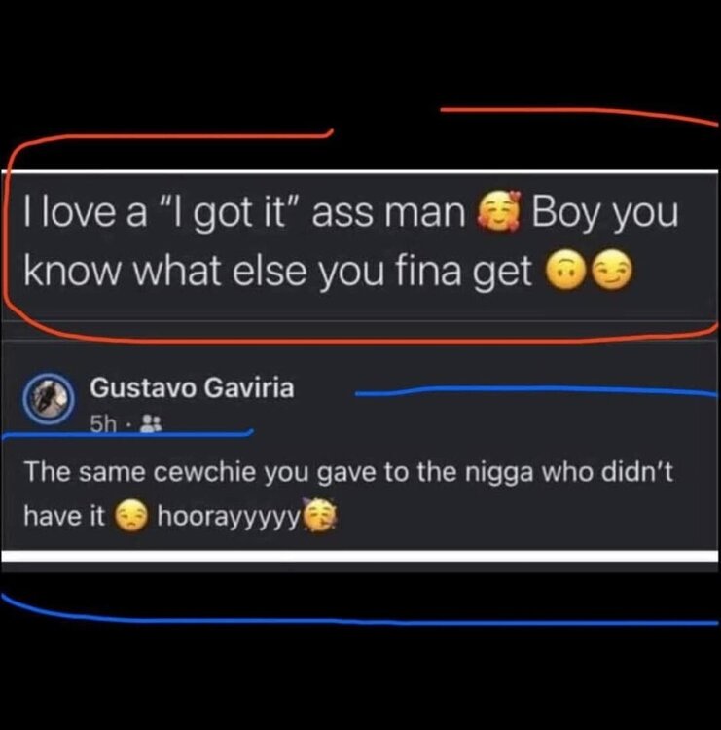Image resolution: width=721 pixels, height=730 pixels.
Task: Click the friends audience icon
Action: 151,424
